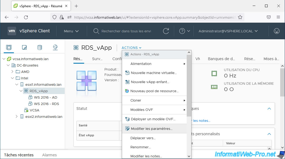Choose Déployer un modèle OVF...
The height and width of the screenshot is (159, 285).
coord(154,119)
